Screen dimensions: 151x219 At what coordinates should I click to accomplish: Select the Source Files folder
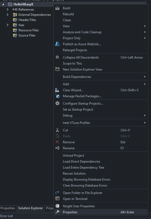click(24, 35)
